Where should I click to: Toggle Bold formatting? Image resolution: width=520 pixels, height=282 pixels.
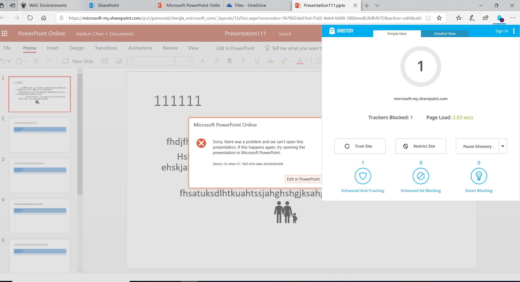pyautogui.click(x=230, y=61)
